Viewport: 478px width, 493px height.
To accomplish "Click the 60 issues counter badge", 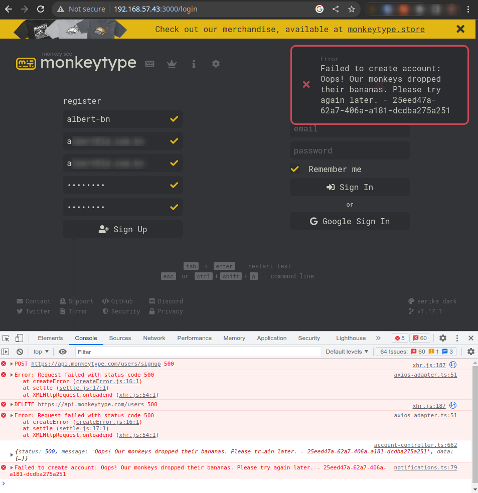I will (x=420, y=338).
